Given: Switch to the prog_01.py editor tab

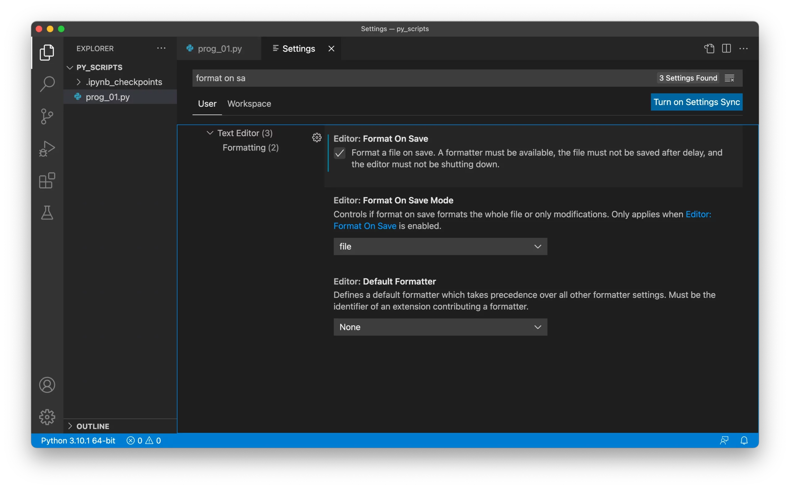Looking at the screenshot, I should pos(219,49).
